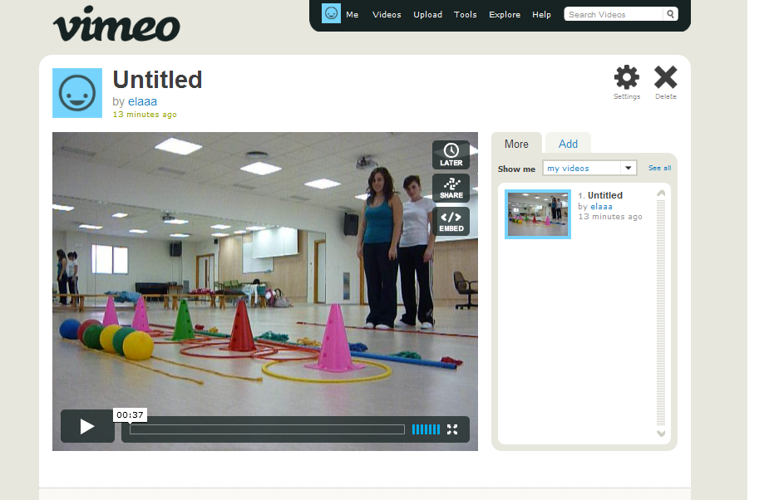Click the smiley avatar in navigation bar

click(x=331, y=13)
